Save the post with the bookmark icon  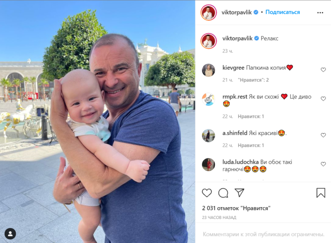[321, 193]
